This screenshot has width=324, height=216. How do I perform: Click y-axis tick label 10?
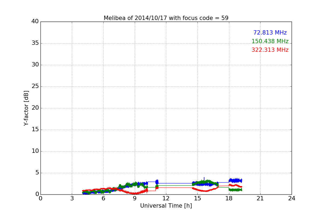coord(35,151)
